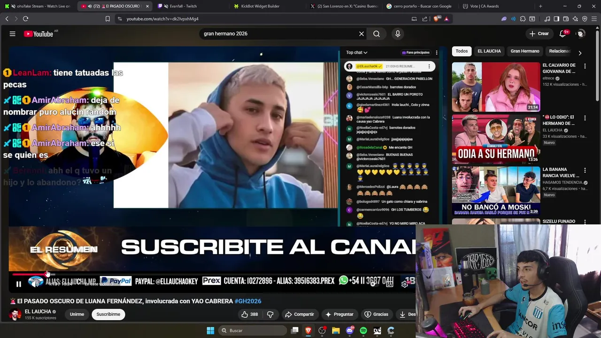Open the EL LAUCHA channel name link

38,312
